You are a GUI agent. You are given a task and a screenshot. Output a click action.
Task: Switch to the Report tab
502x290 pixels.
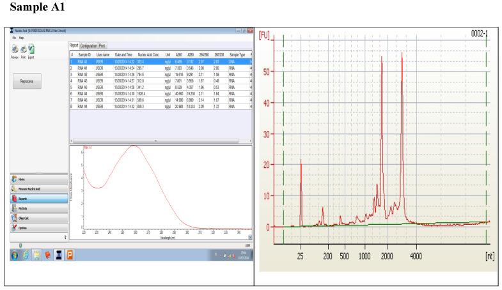[x=74, y=45]
